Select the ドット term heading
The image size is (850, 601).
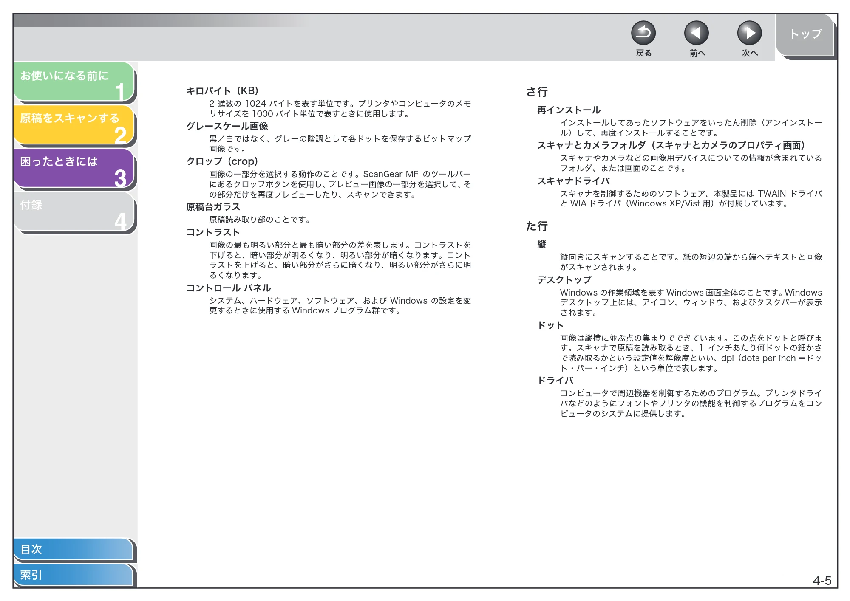(551, 325)
